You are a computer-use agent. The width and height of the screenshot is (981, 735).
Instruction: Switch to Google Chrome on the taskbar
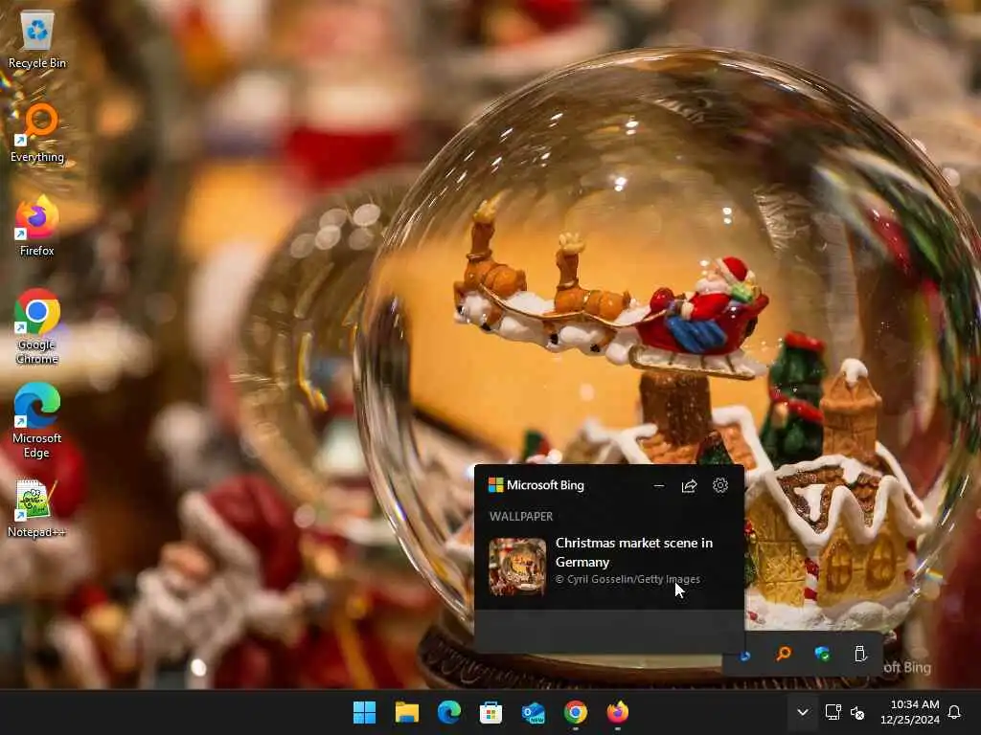(x=575, y=712)
